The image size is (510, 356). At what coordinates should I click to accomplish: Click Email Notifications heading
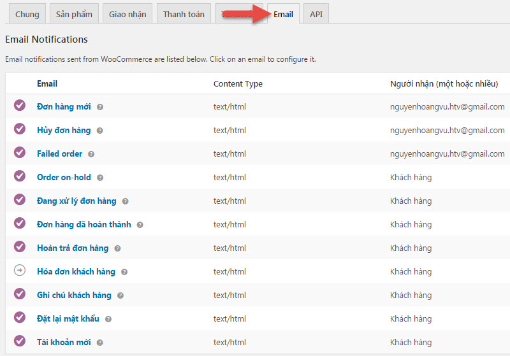click(47, 39)
